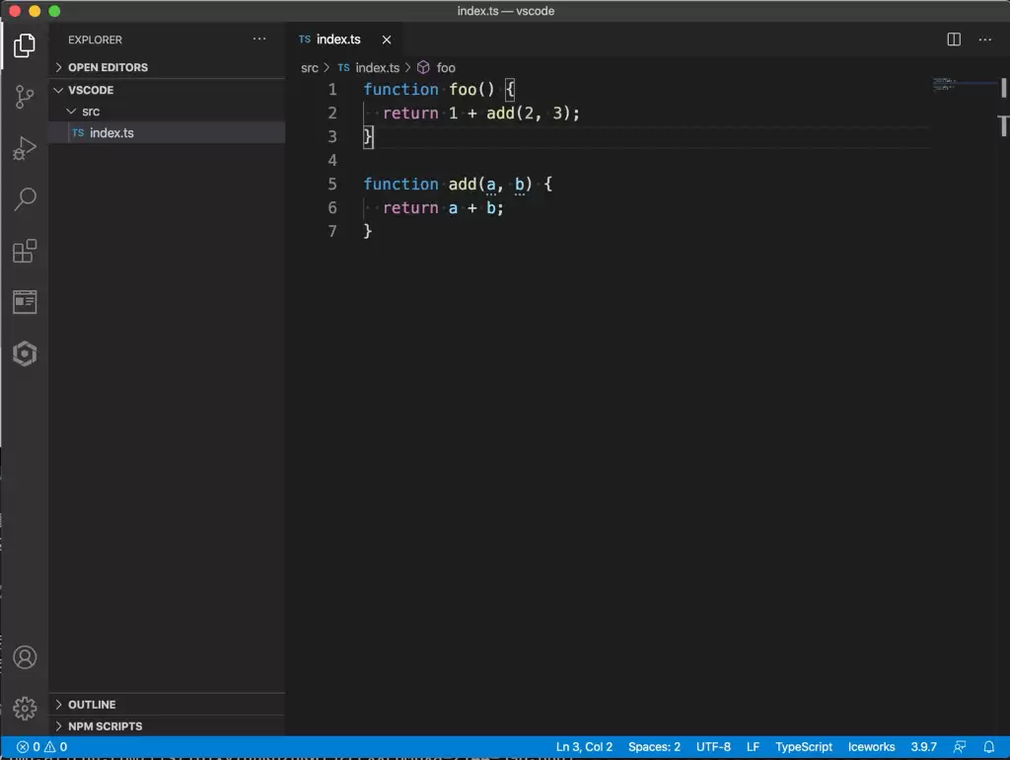Click index.ts in the breadcrumb

pyautogui.click(x=378, y=68)
